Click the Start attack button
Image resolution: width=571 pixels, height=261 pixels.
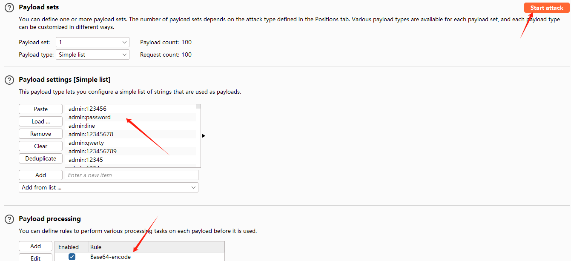(x=547, y=8)
